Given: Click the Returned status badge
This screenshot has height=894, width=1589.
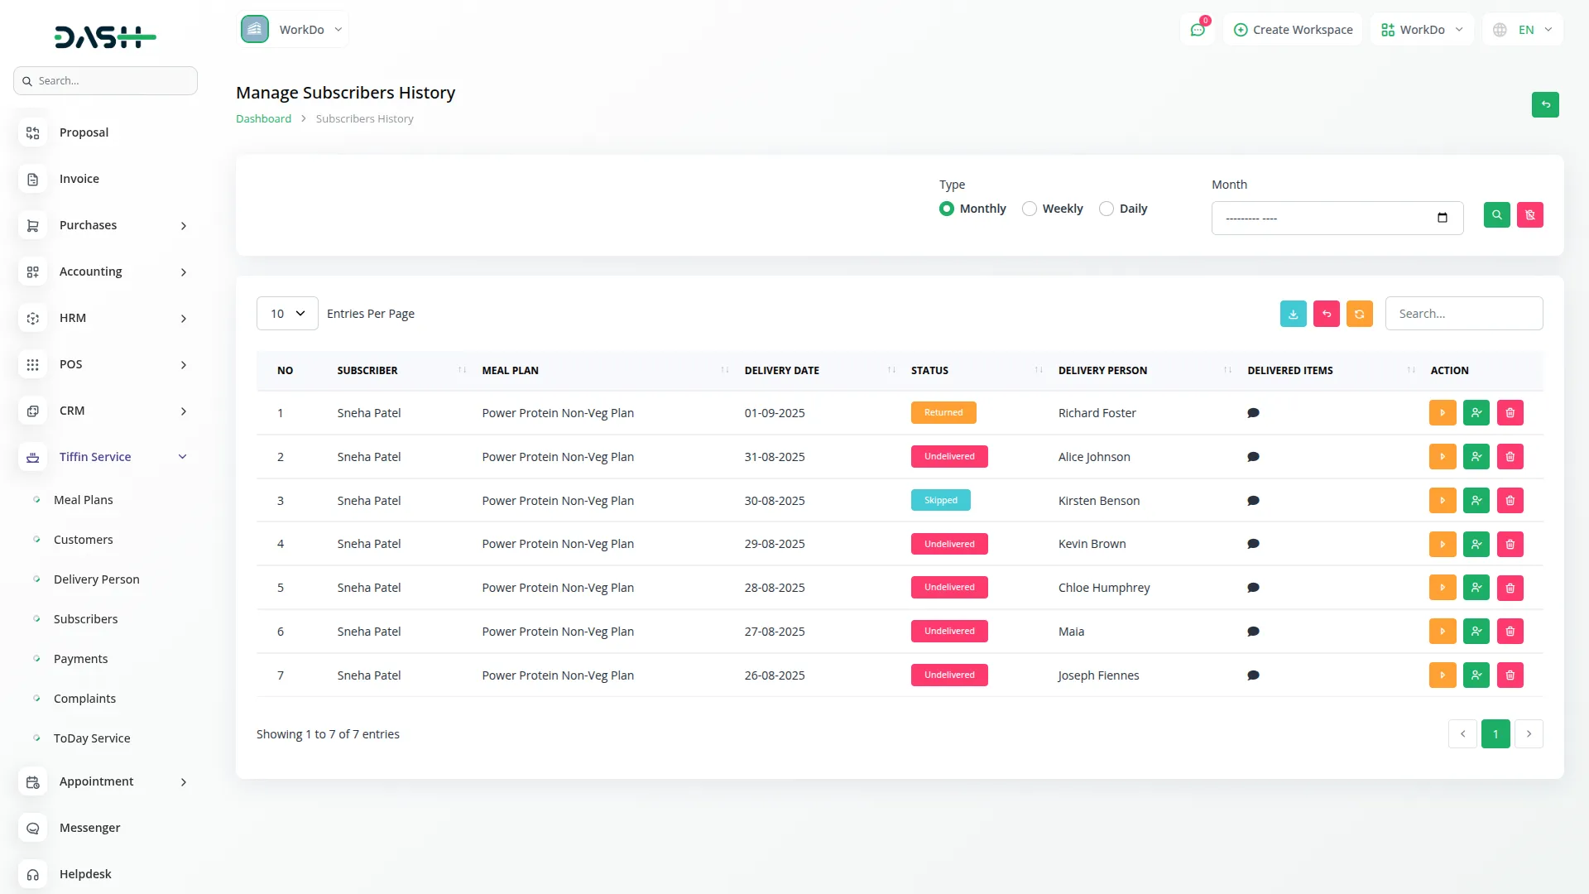Looking at the screenshot, I should coord(943,413).
